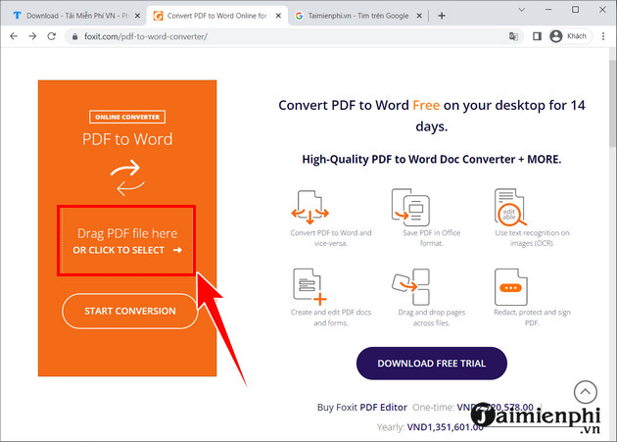
Task: Close the Taimienphi.vn Google tab
Action: (x=419, y=16)
